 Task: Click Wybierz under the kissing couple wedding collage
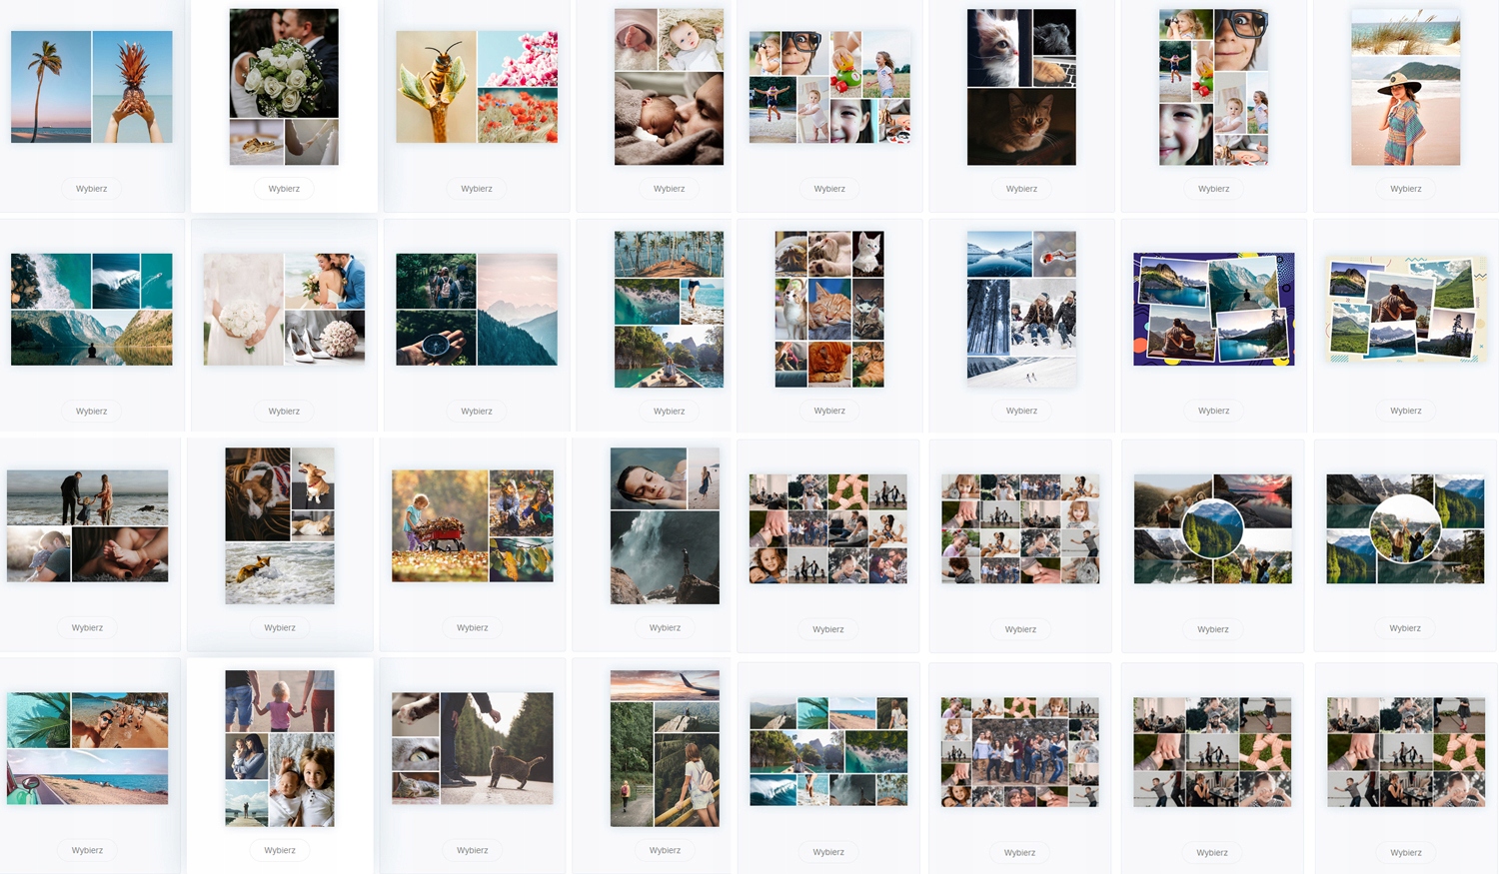coord(284,189)
